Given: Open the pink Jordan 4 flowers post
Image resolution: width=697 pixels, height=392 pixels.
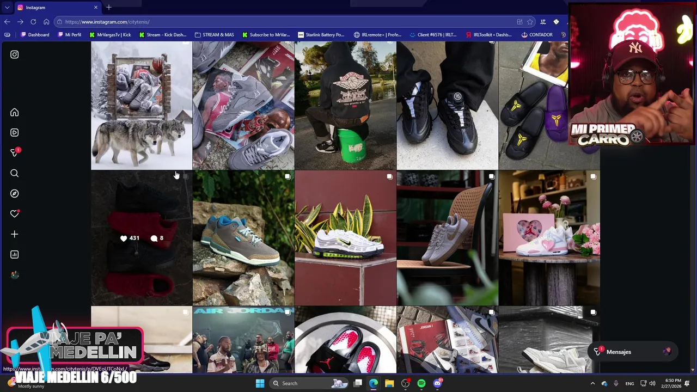Looking at the screenshot, I should pyautogui.click(x=549, y=238).
